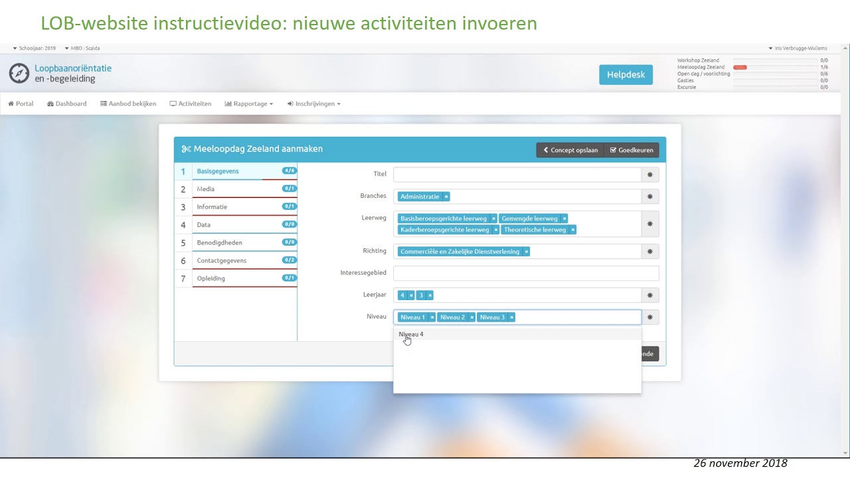850x478 pixels.
Task: Open the Schooljaar 2019 dropdown
Action: pyautogui.click(x=35, y=48)
